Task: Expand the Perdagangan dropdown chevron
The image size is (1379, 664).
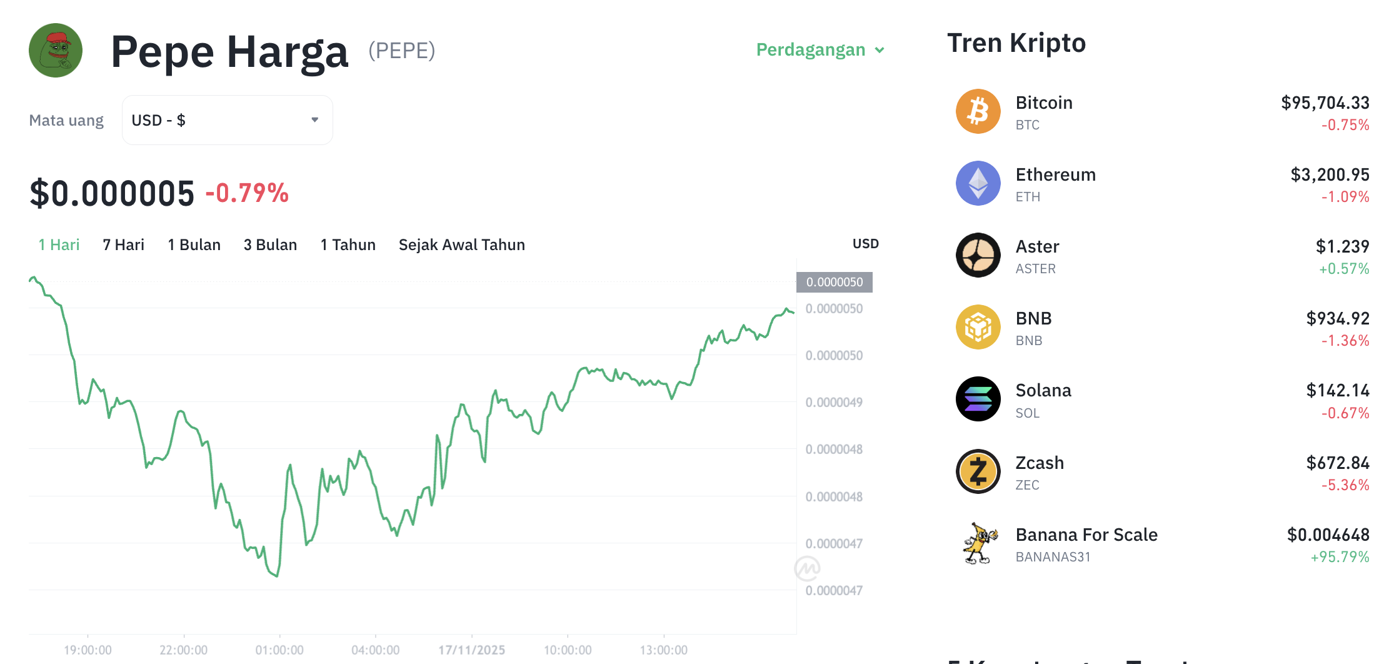Action: 881,50
